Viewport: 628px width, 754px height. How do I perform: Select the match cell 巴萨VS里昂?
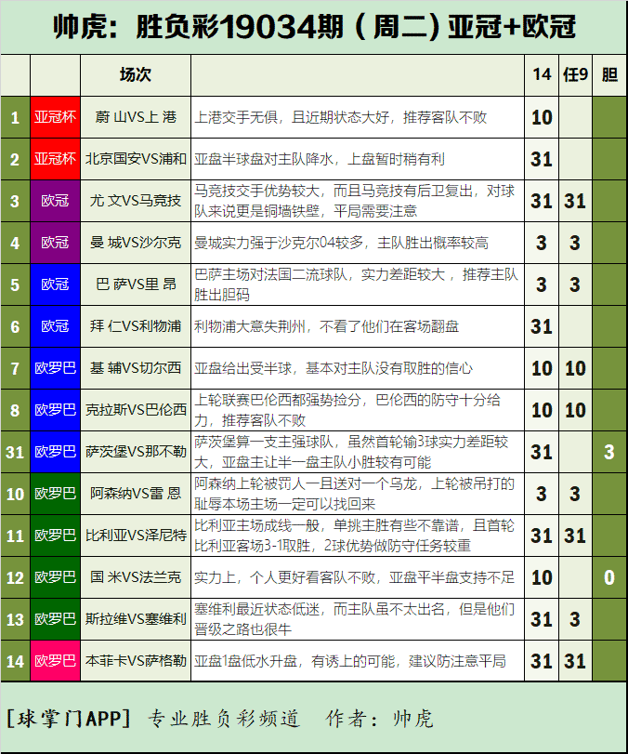tap(136, 284)
